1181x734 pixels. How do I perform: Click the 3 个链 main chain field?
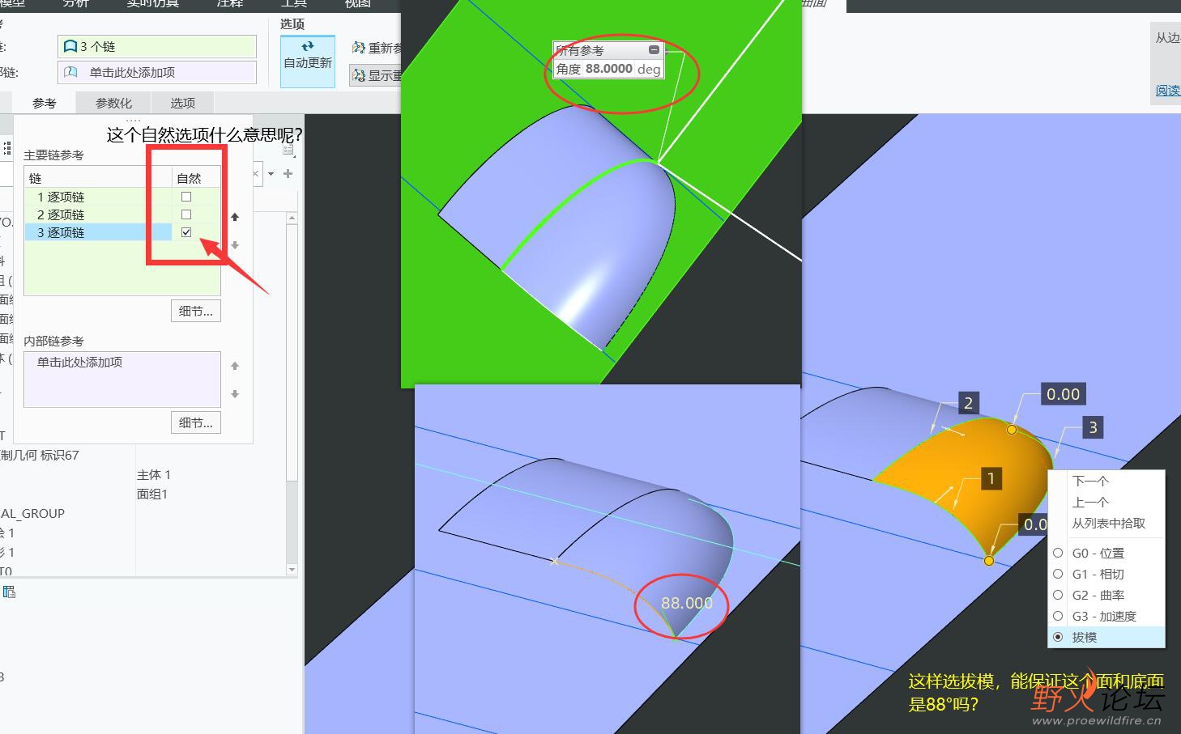(x=157, y=47)
